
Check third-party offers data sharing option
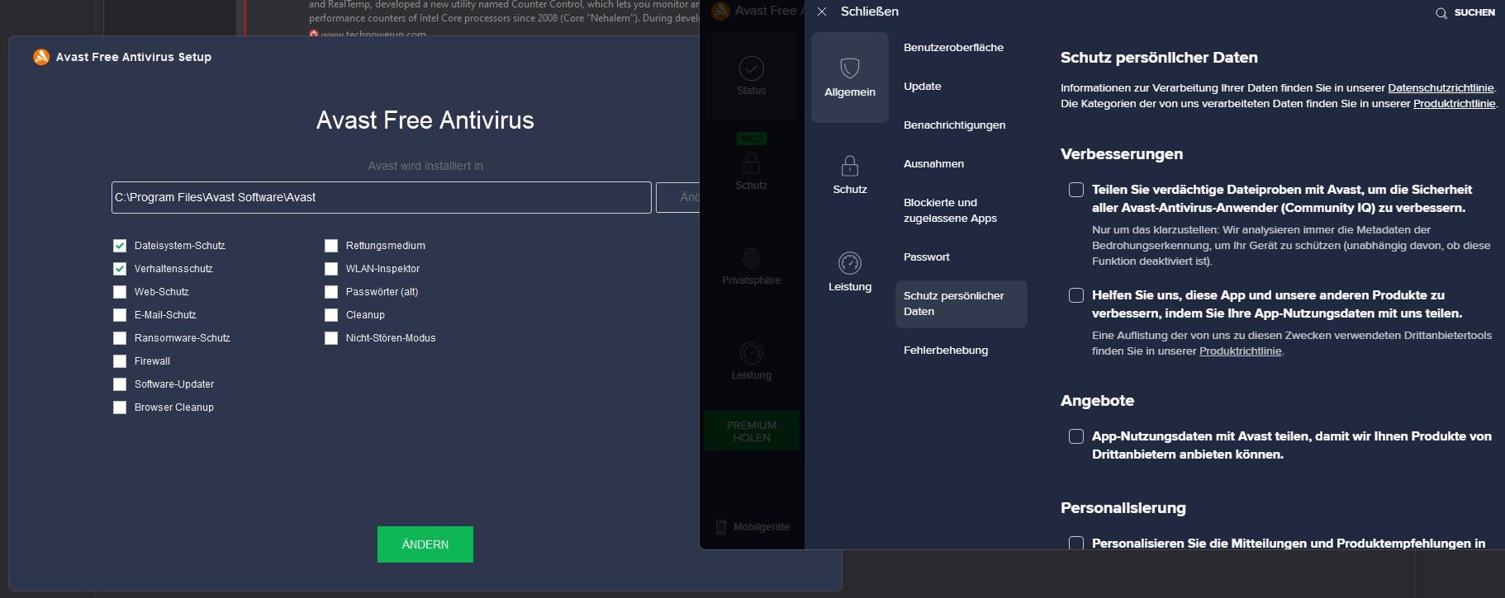point(1076,436)
